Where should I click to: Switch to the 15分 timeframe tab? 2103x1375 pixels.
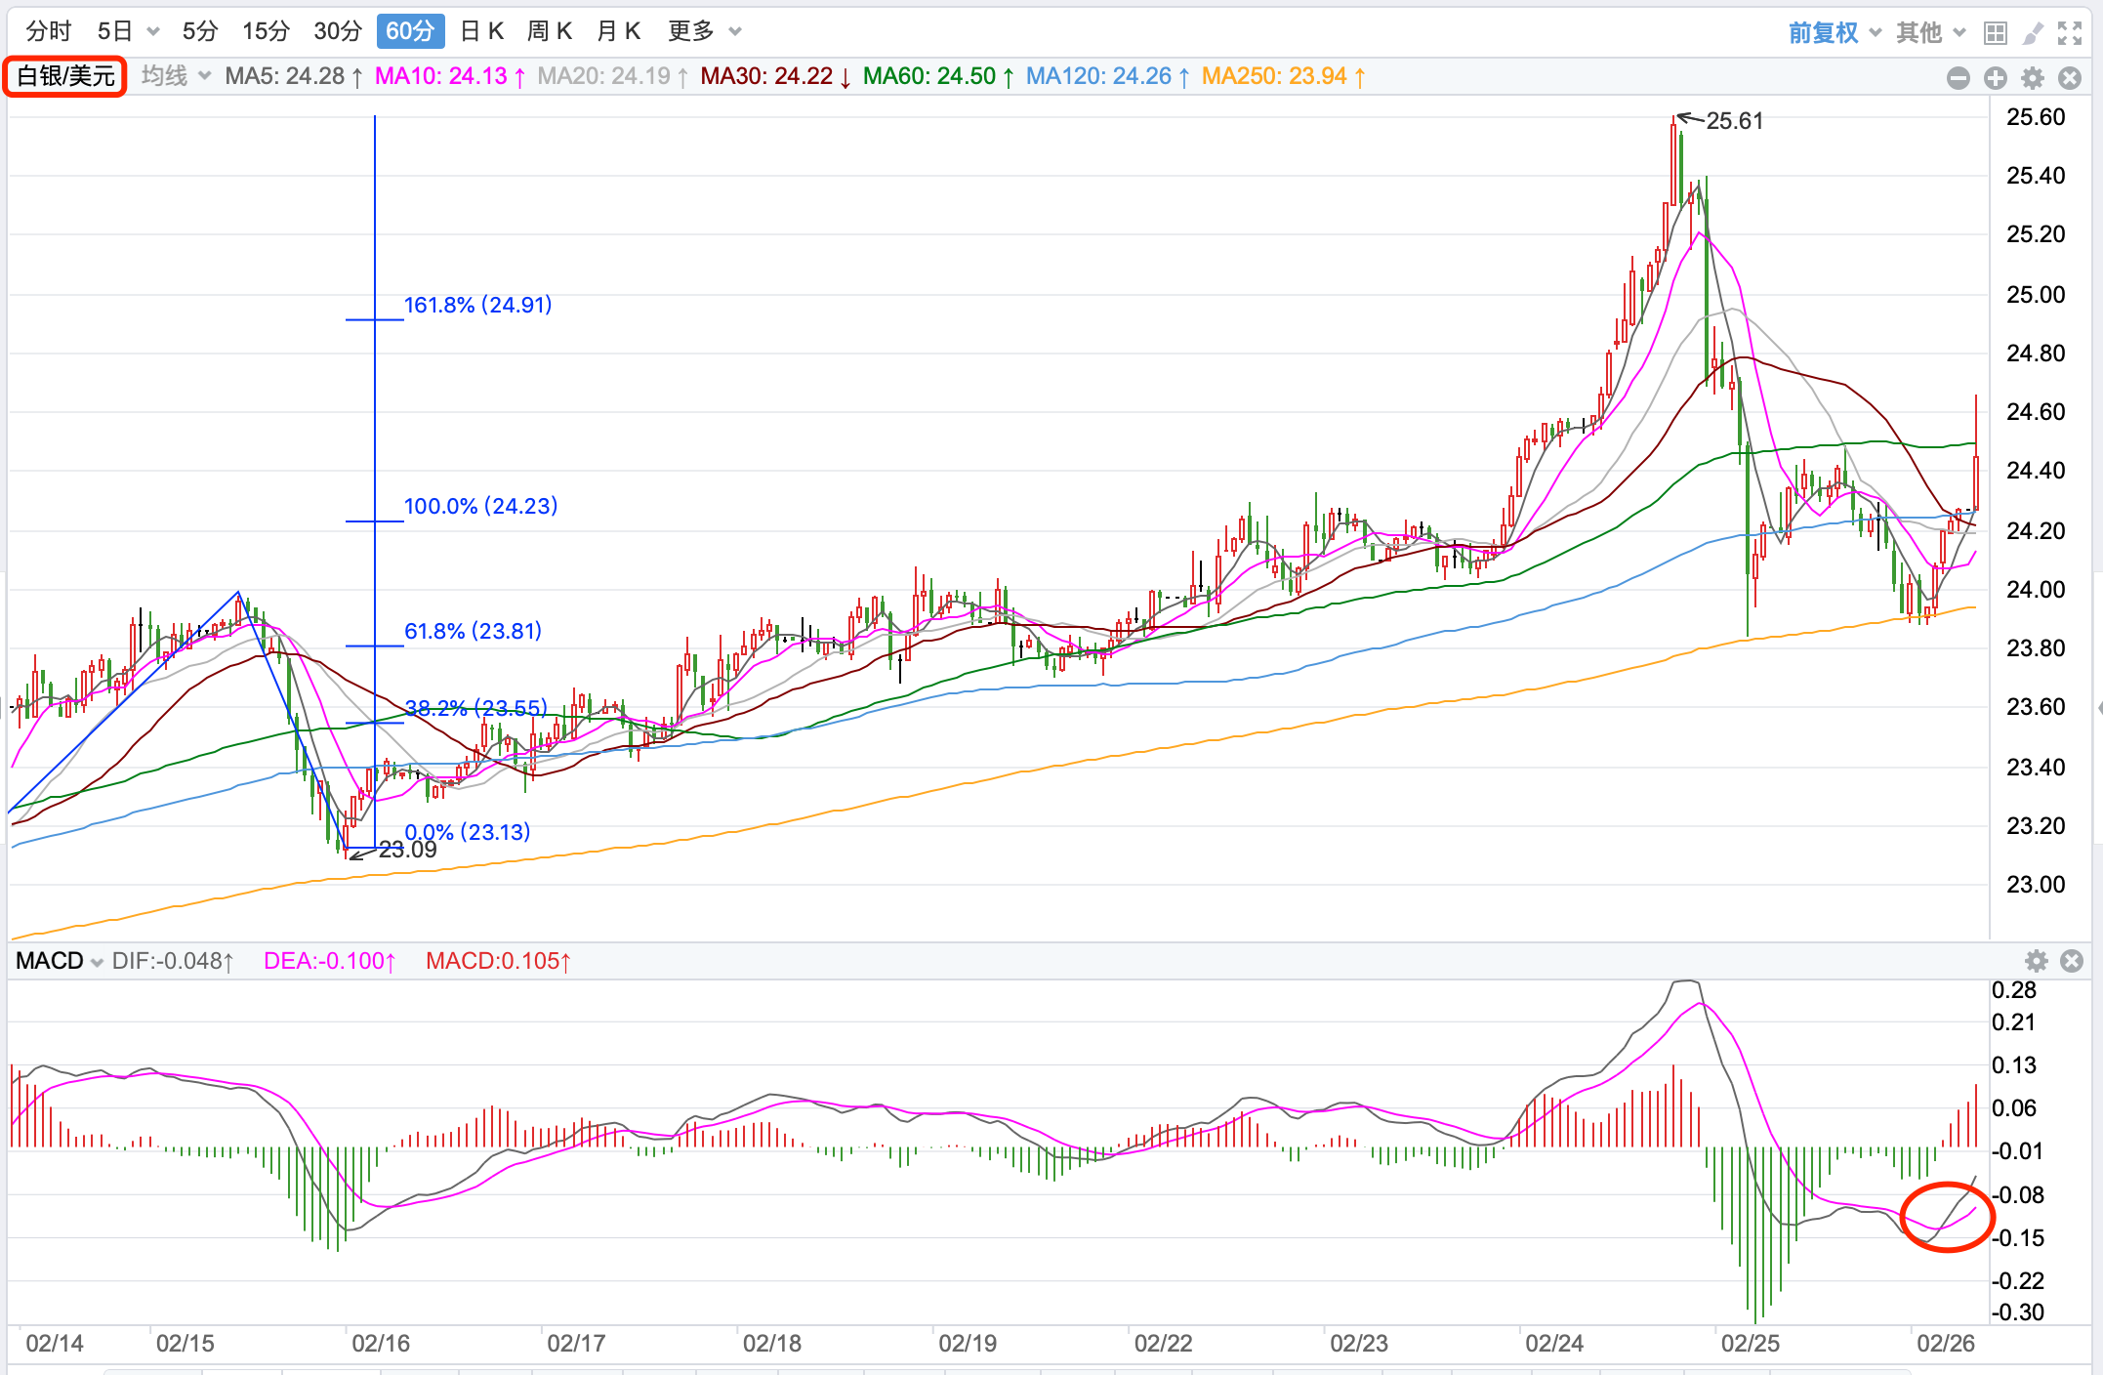tap(266, 31)
